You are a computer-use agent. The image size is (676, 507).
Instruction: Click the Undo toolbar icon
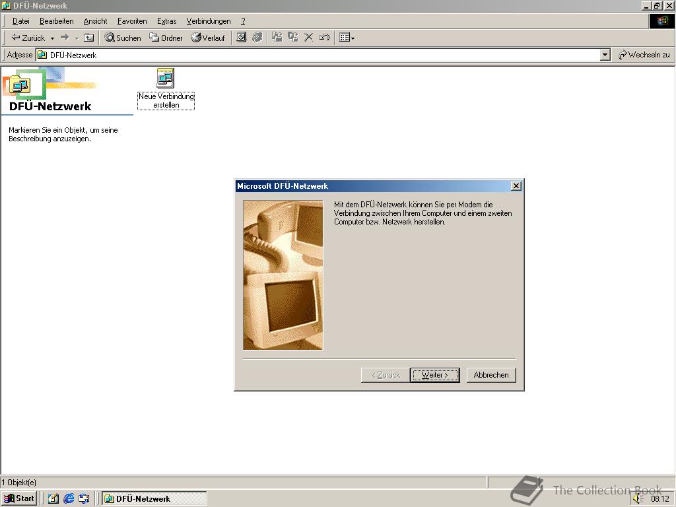click(x=325, y=38)
